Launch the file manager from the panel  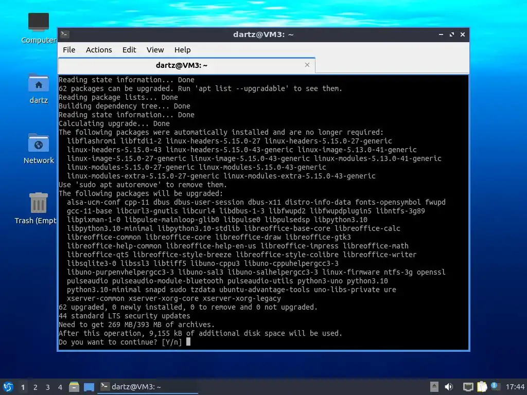point(74,387)
